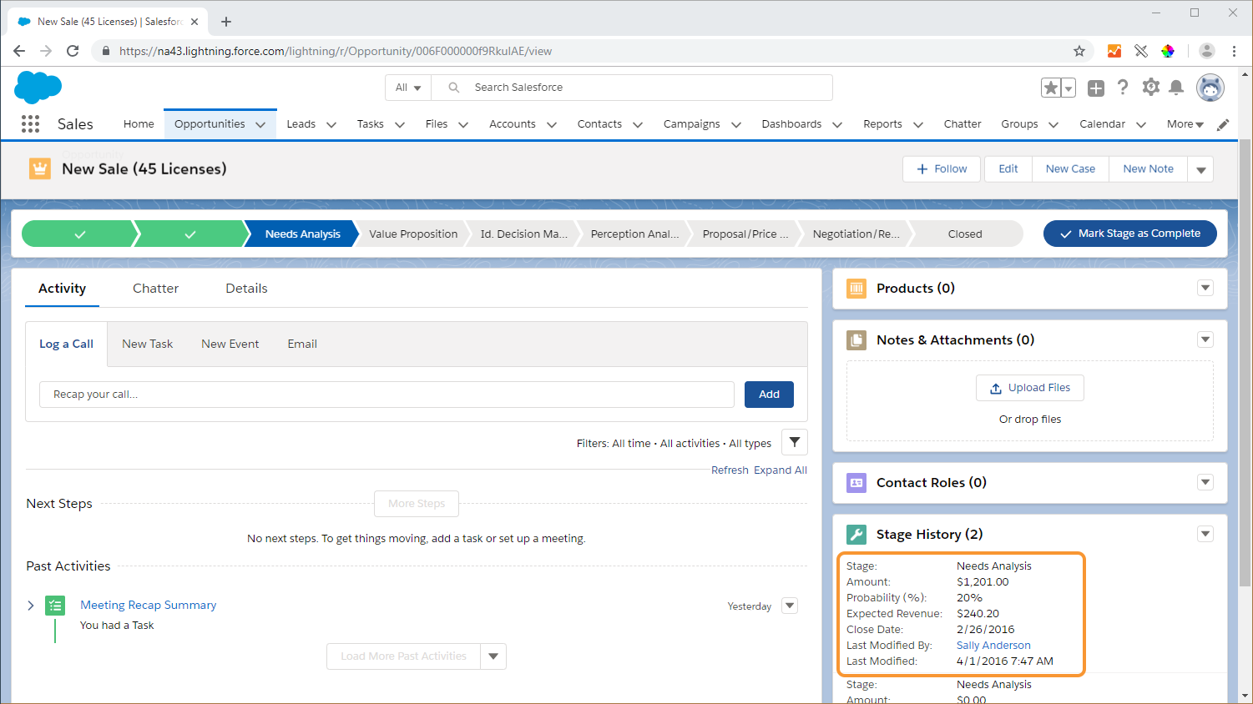Screen dimensions: 1253x704
Task: Click the Products panel icon
Action: pyautogui.click(x=856, y=289)
